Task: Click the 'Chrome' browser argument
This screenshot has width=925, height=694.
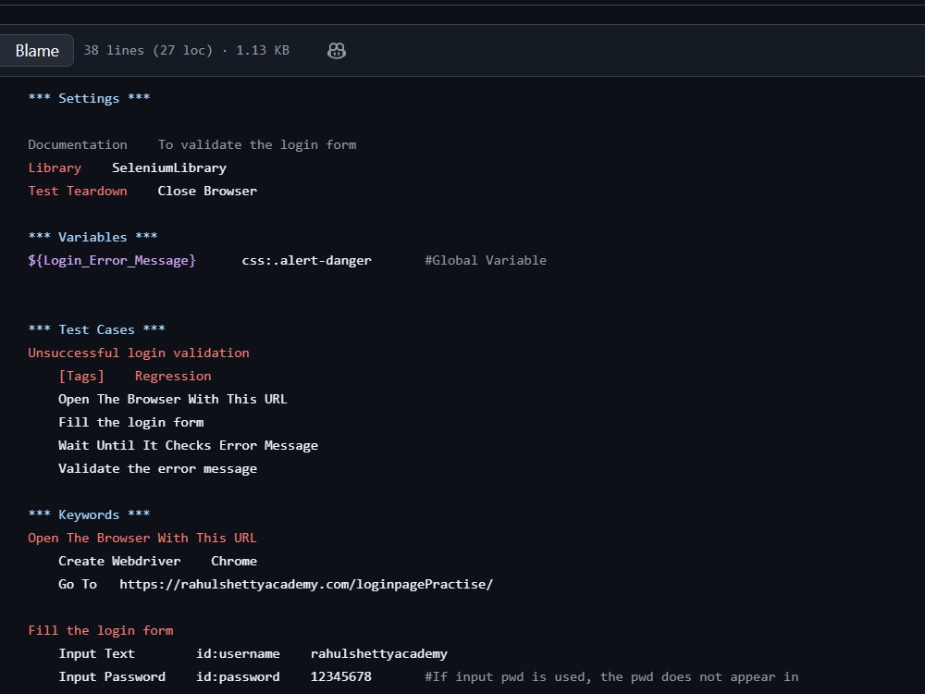Action: point(234,562)
